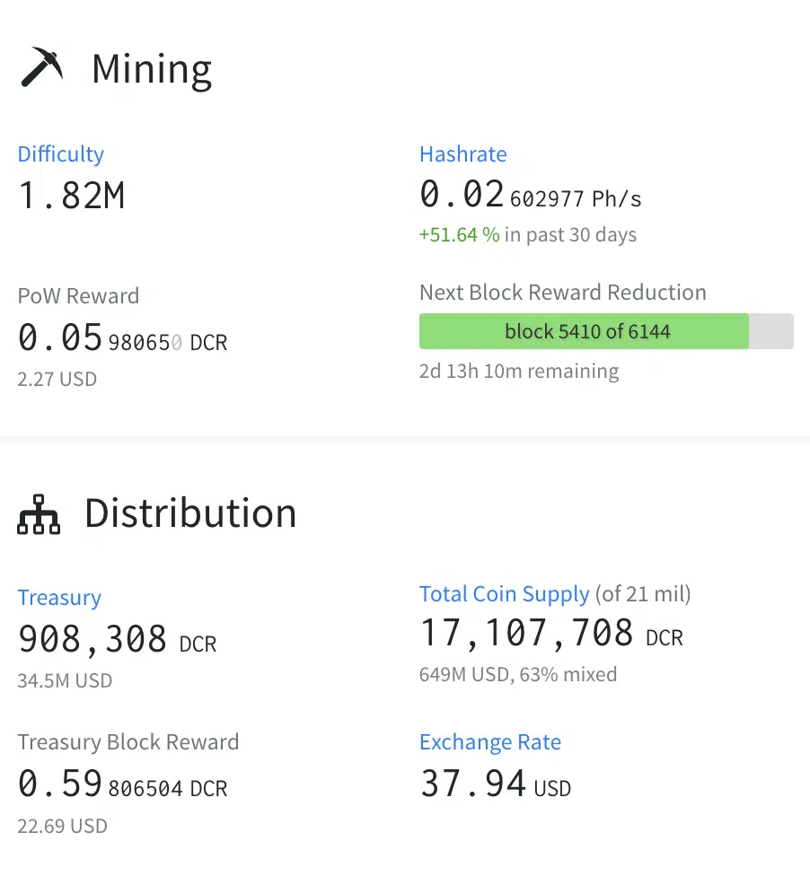Open the Treasury link
This screenshot has width=810, height=876.
point(59,598)
